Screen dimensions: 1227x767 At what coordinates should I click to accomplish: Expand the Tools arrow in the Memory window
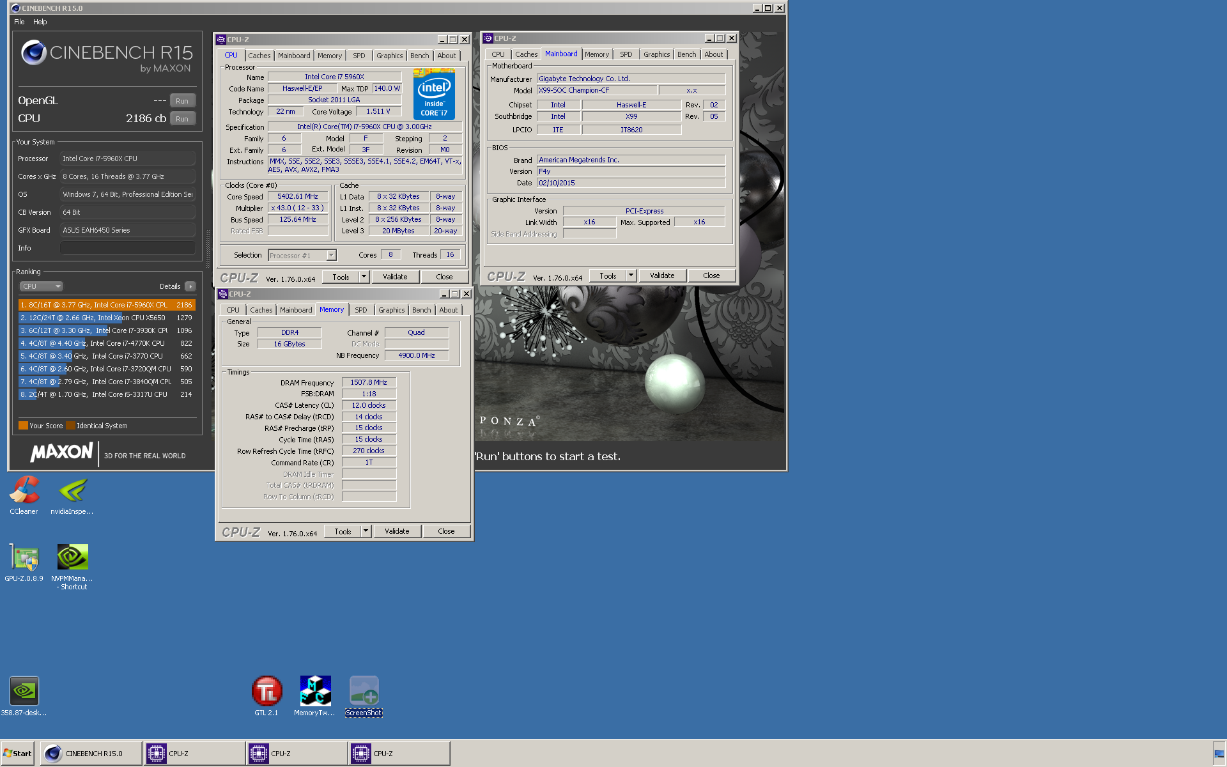tap(366, 531)
